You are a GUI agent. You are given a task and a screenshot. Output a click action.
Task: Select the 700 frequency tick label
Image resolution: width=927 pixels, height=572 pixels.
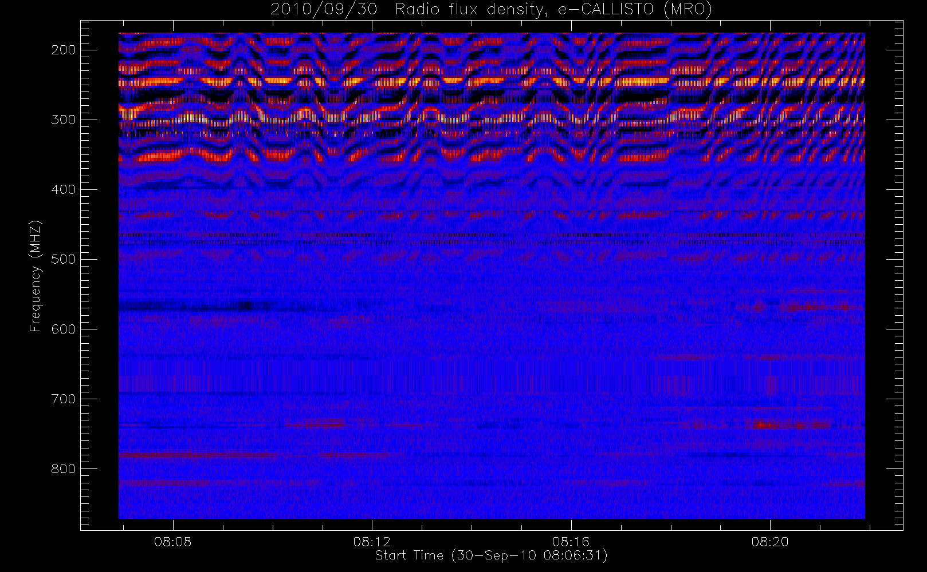[64, 399]
